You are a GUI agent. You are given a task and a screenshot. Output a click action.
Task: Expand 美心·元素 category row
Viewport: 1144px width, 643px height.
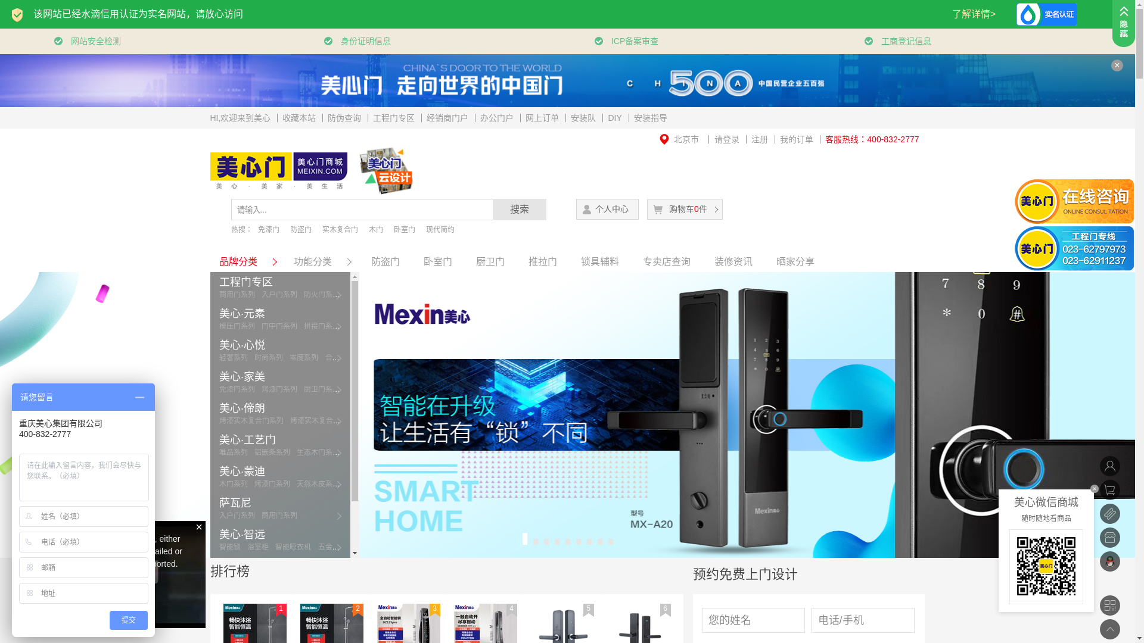(x=280, y=319)
